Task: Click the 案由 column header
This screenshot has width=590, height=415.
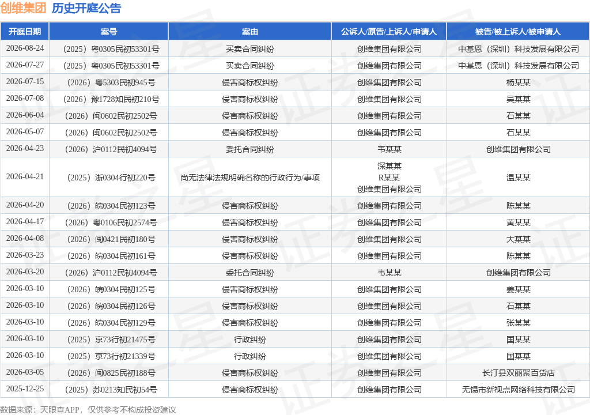Action: tap(250, 32)
